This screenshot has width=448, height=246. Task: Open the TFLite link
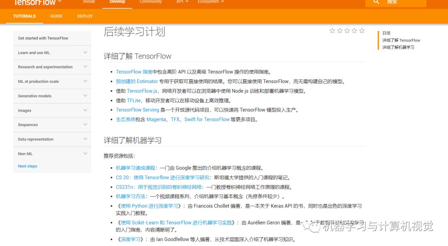pyautogui.click(x=134, y=101)
